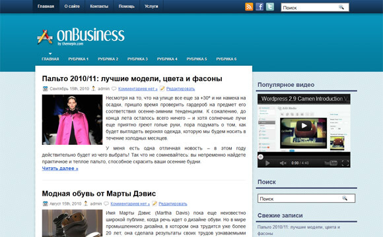Click author icon in shoes post meta
The width and height of the screenshot is (383, 237).
[85, 203]
